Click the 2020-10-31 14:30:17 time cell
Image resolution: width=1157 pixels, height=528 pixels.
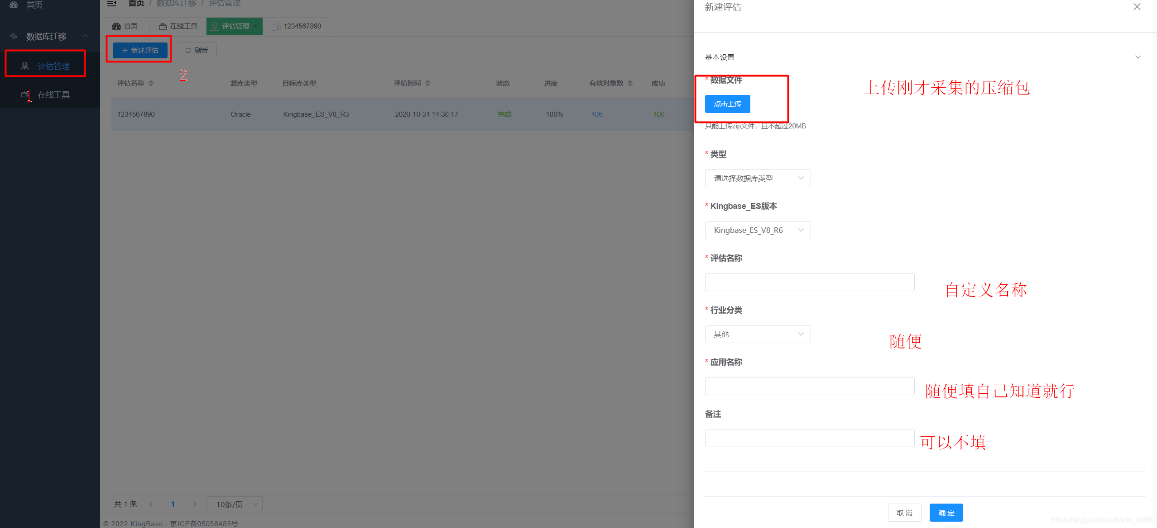[x=426, y=114]
